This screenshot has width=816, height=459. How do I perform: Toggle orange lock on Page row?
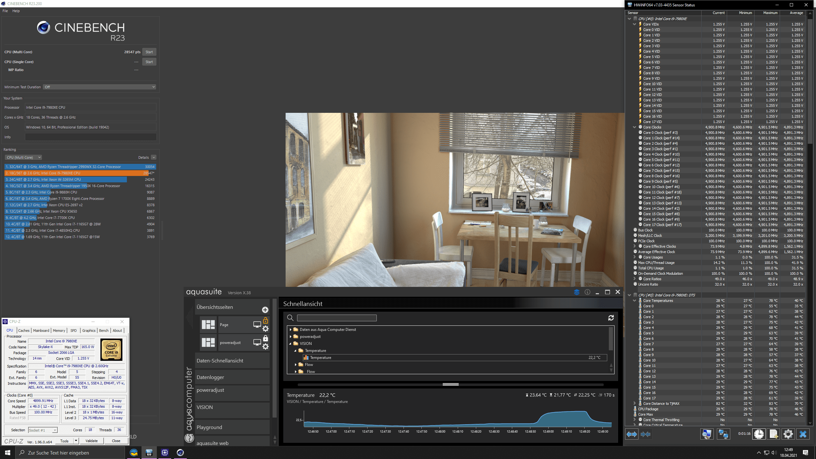(x=266, y=320)
